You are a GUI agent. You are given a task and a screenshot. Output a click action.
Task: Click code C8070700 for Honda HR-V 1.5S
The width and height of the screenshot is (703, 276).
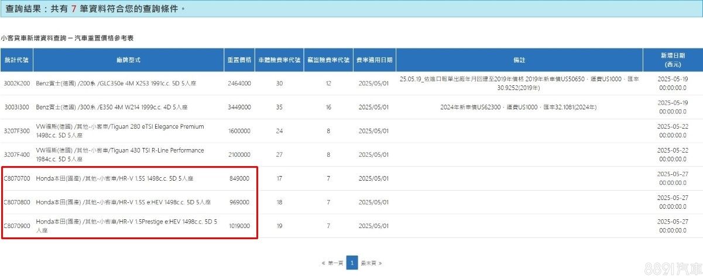point(16,178)
